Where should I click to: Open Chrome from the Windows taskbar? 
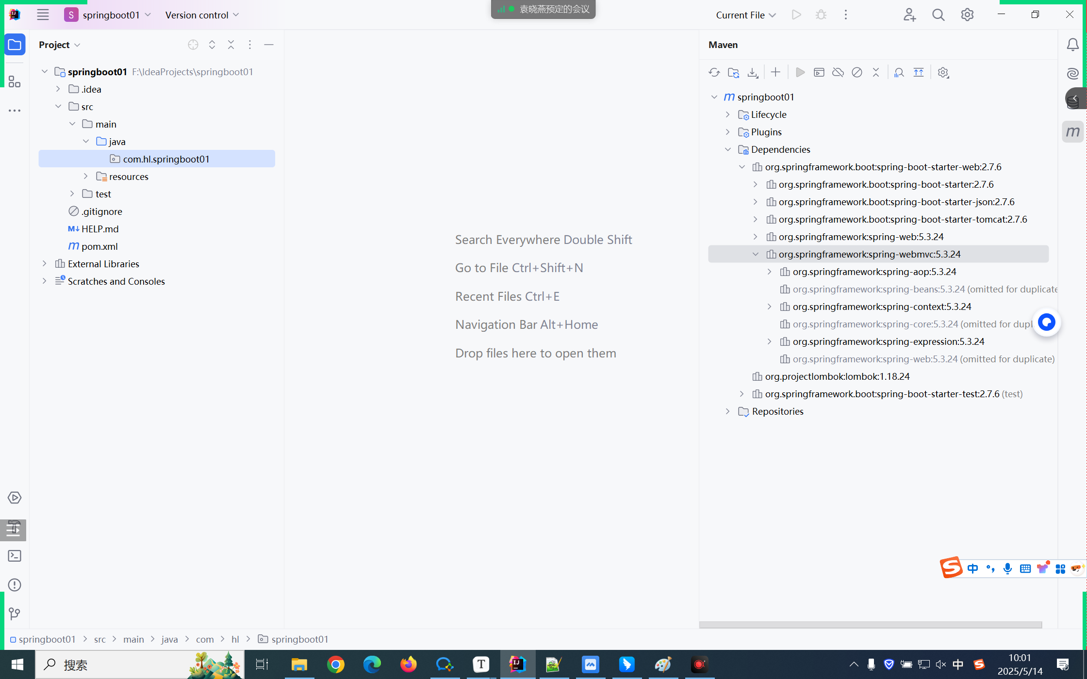(x=335, y=664)
